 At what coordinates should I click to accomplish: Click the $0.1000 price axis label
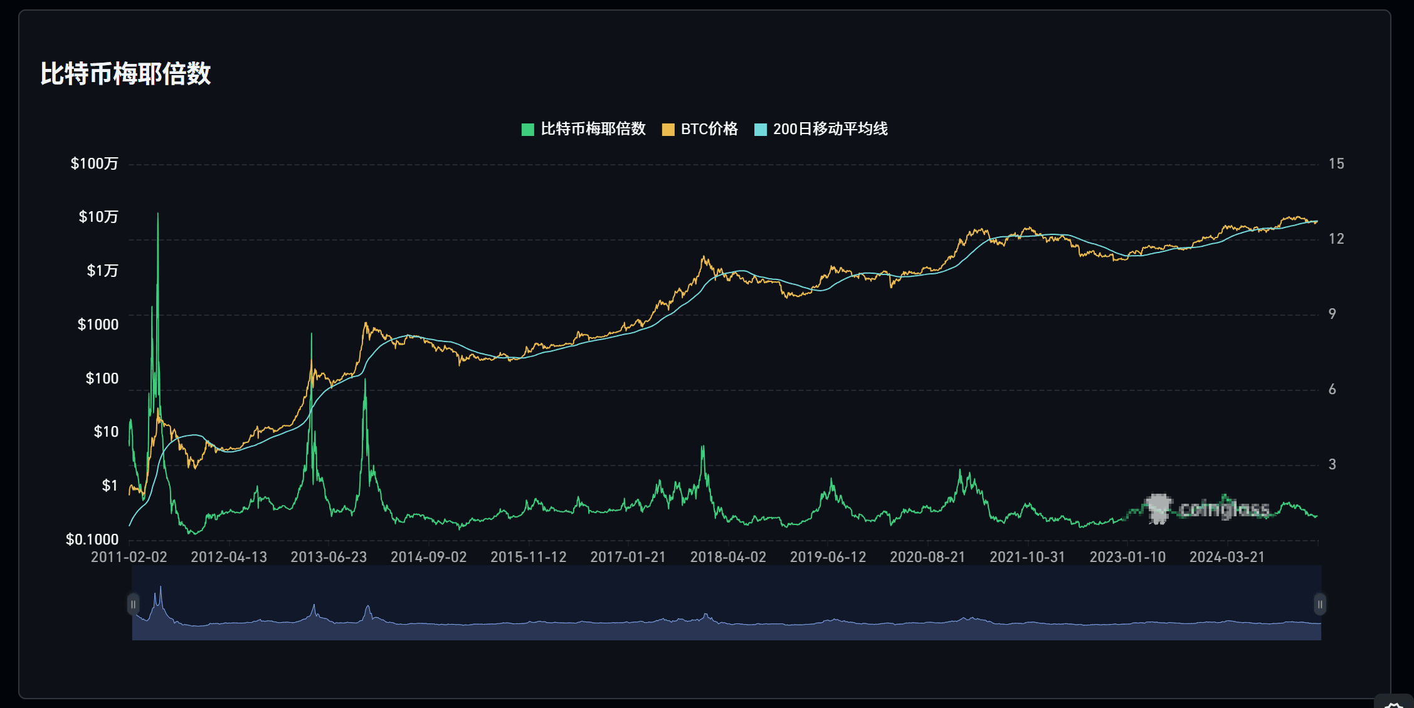(x=92, y=539)
